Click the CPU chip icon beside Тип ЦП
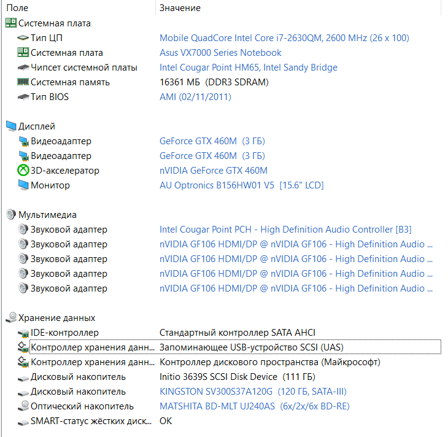448x437 pixels. tap(23, 37)
